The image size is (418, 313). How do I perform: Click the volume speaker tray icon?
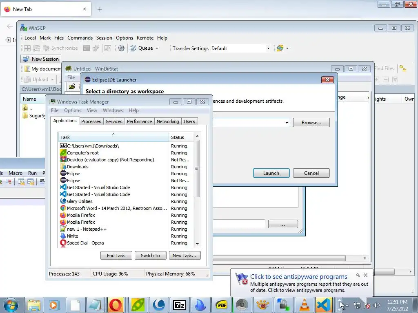[x=377, y=305]
